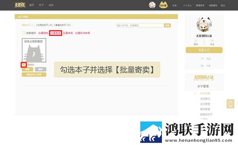Click the small yellow button under the cover
238x145 pixels.
coord(27,69)
